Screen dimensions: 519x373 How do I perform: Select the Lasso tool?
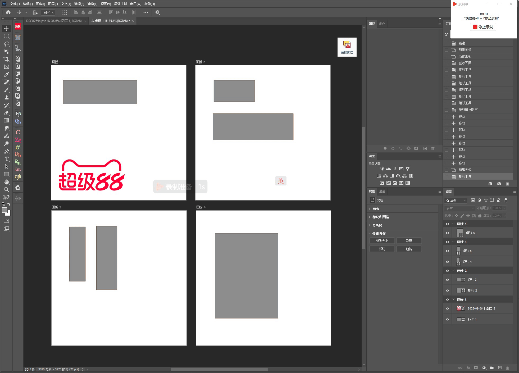[6, 44]
